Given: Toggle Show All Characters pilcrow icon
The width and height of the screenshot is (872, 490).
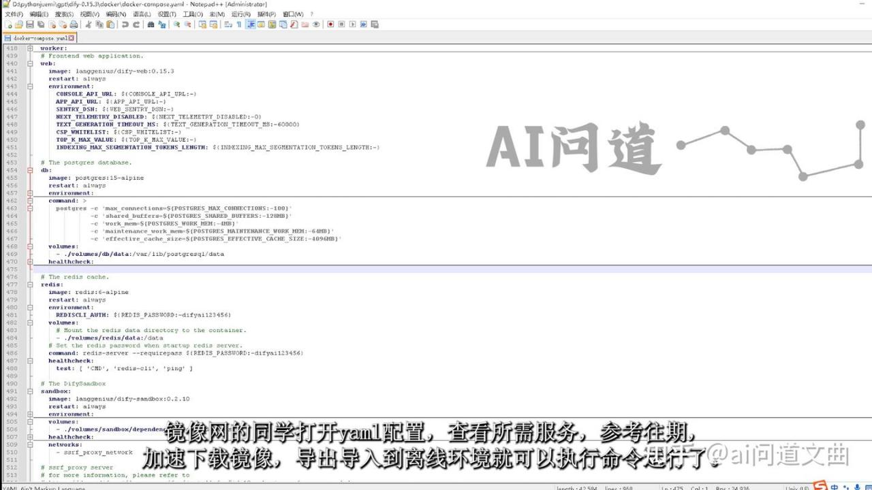Looking at the screenshot, I should point(238,24).
